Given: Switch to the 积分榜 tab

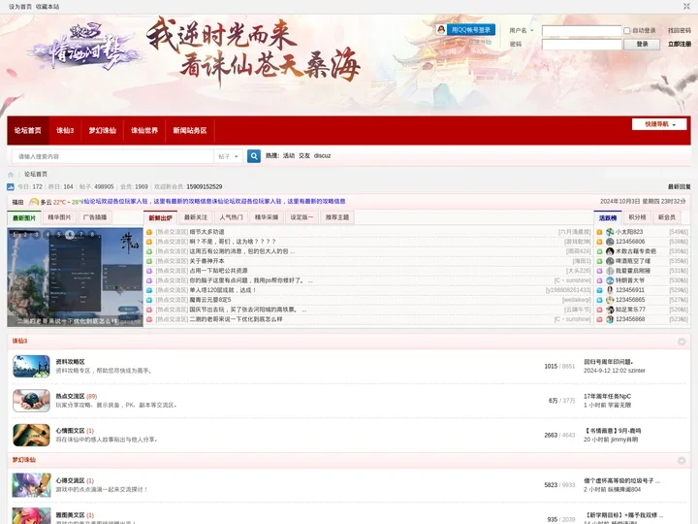Looking at the screenshot, I should pyautogui.click(x=637, y=217).
